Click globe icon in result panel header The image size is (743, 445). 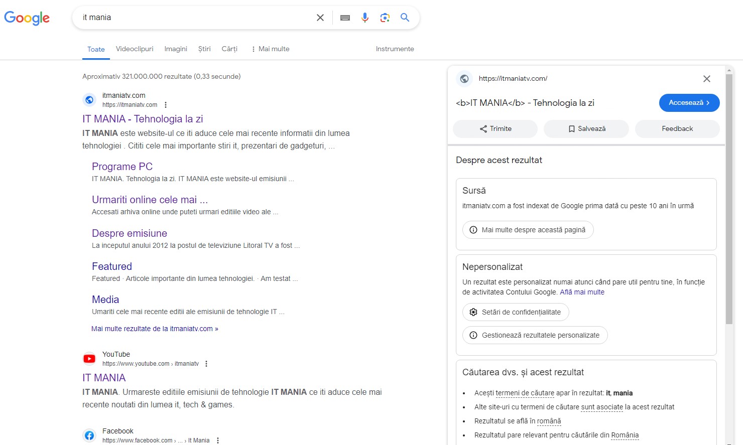click(464, 79)
